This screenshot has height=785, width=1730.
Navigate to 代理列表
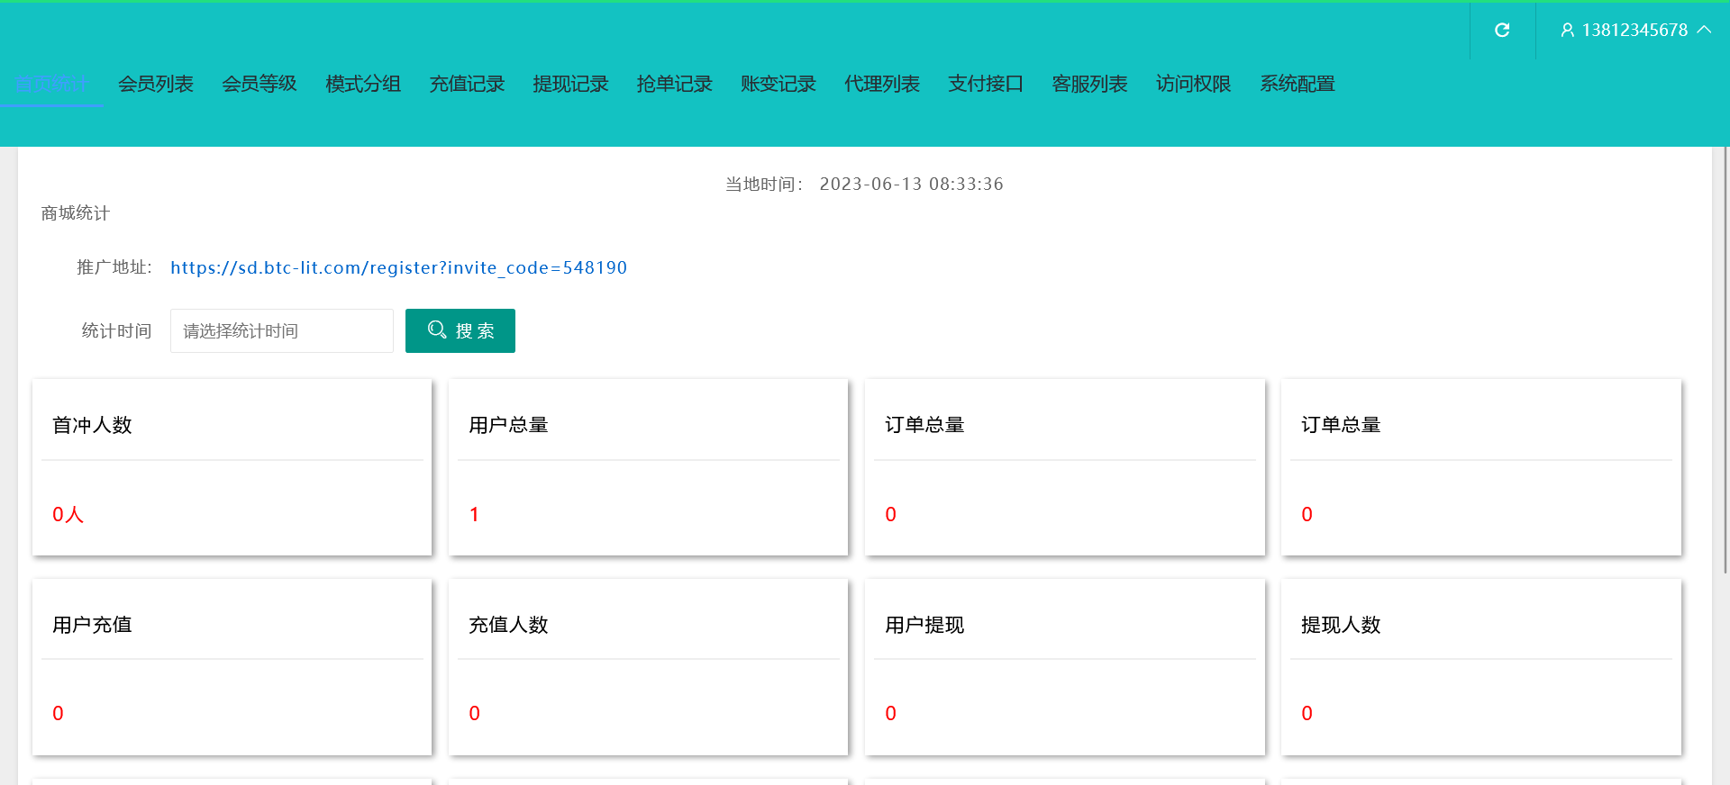(881, 85)
